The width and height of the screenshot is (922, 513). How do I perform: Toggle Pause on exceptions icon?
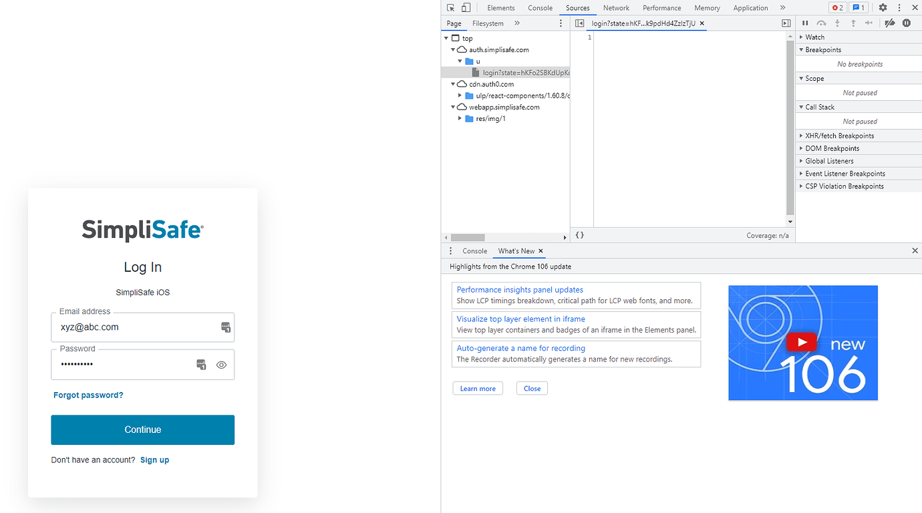pos(907,23)
